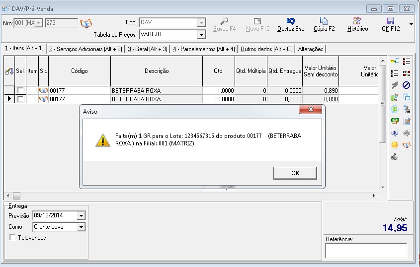
Task: Open 2 - Serviços Adicionais tab
Action: pyautogui.click(x=85, y=49)
